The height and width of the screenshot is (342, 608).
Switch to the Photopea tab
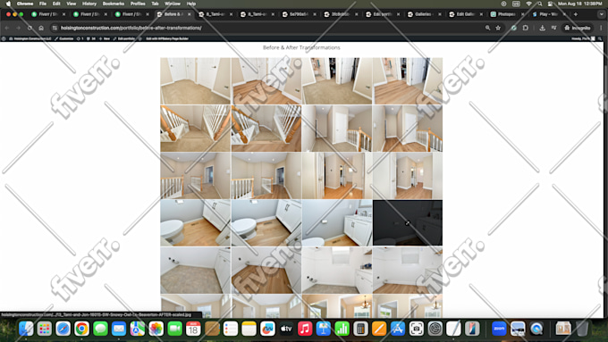click(x=507, y=14)
